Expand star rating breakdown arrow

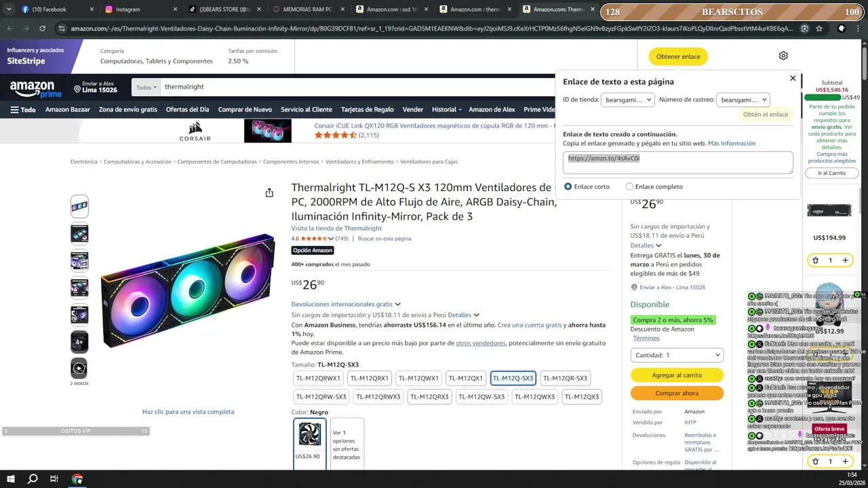tap(331, 239)
